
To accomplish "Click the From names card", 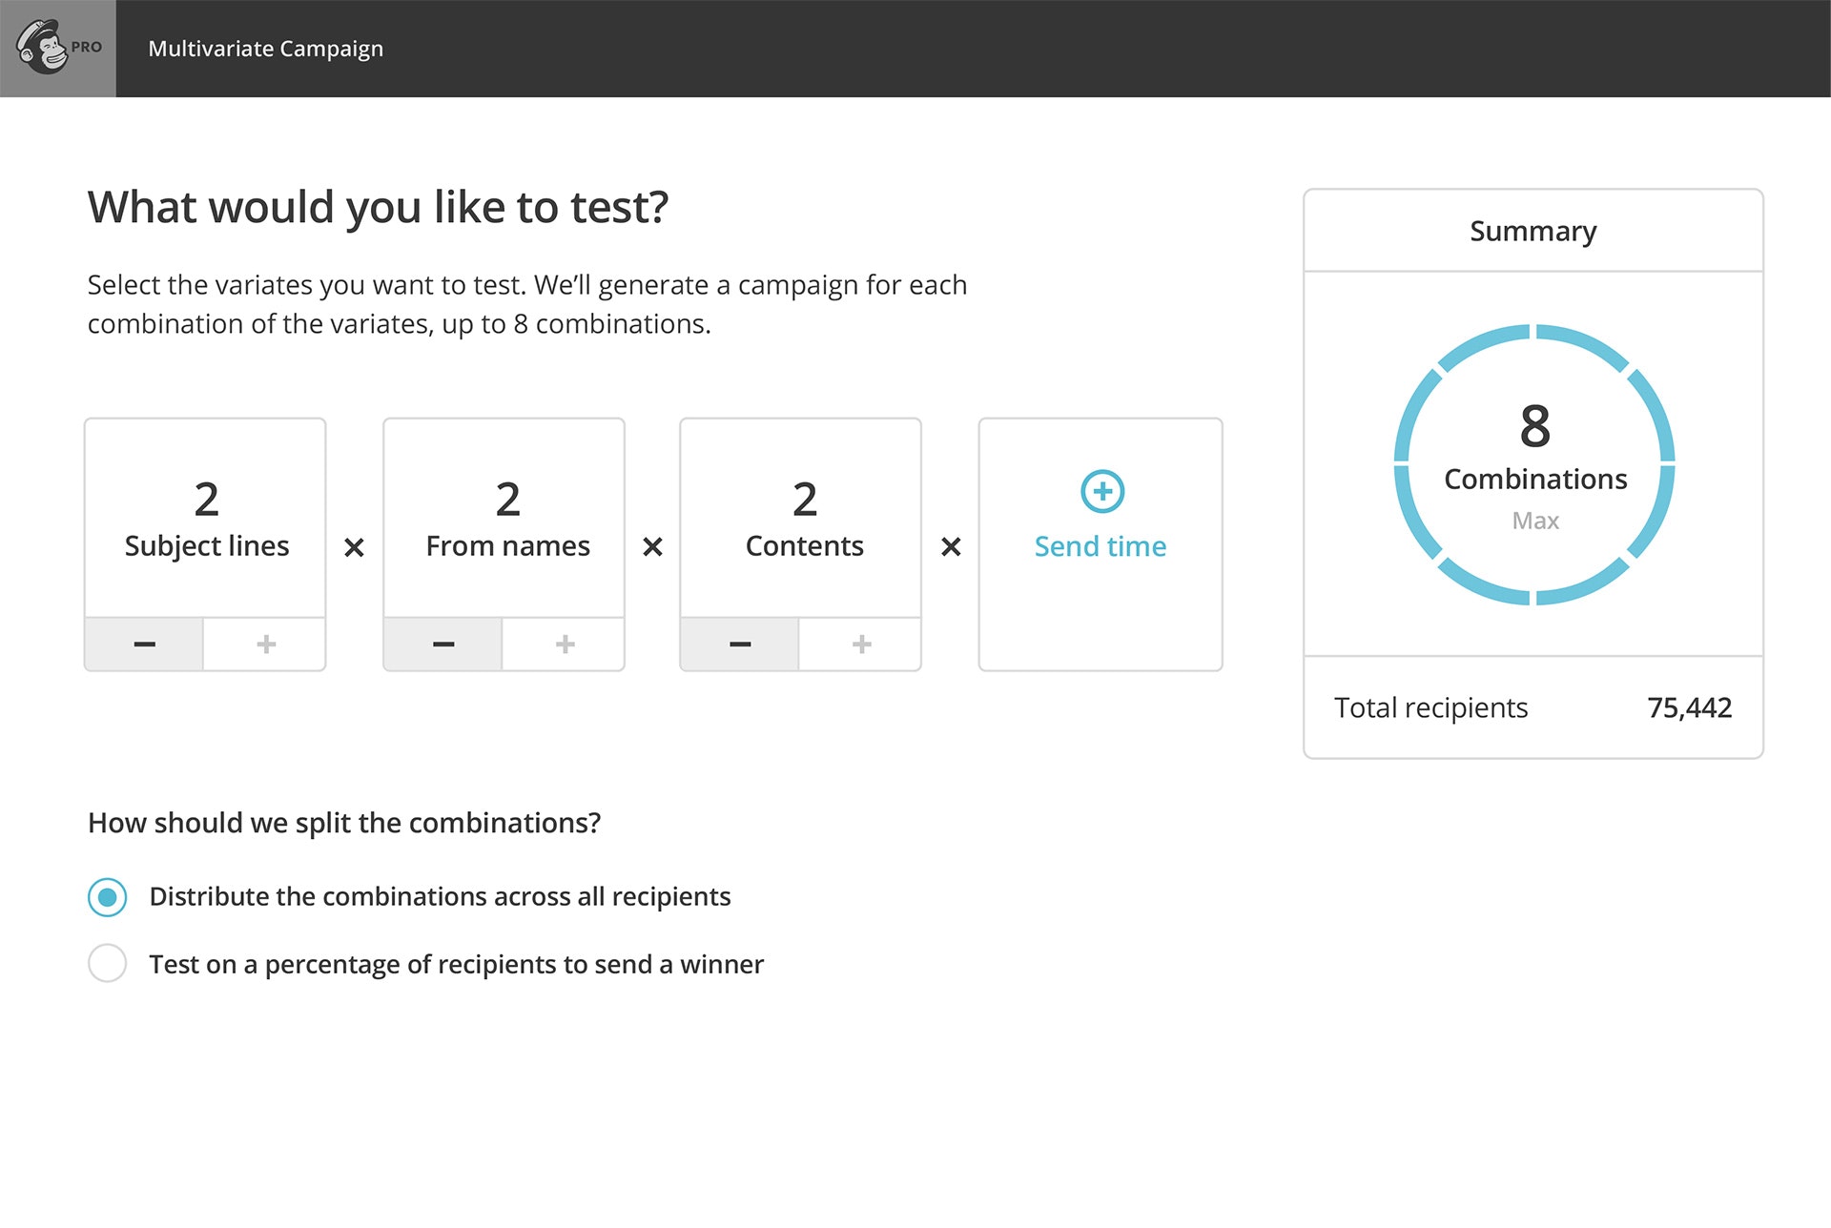I will (506, 520).
